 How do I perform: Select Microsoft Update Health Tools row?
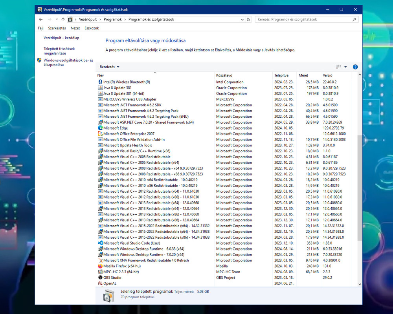[x=224, y=145]
